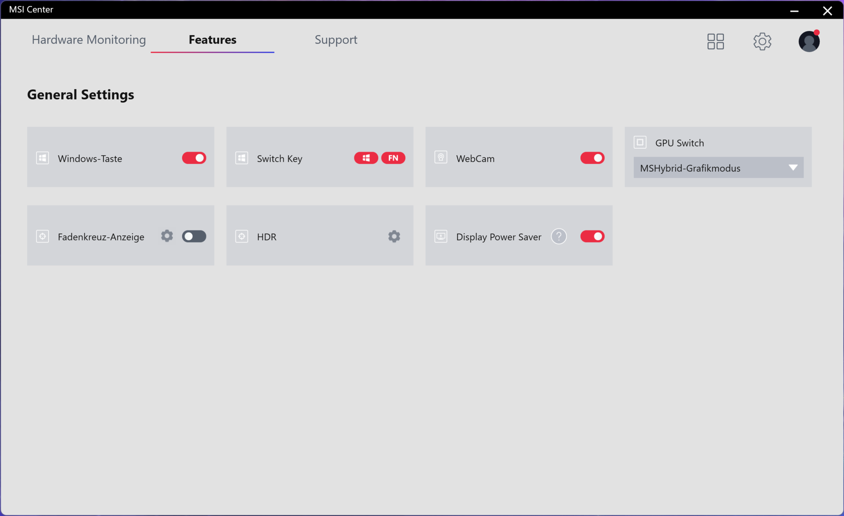
Task: Click the GPU Switch chip icon
Action: (x=640, y=142)
